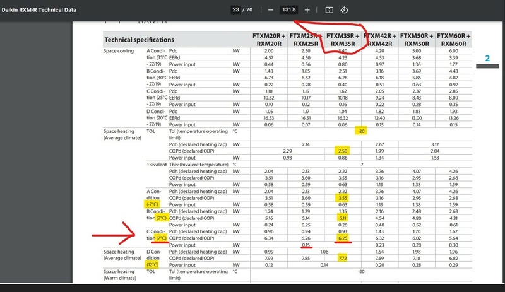Click the underlined 0.15 power input value
Viewport: 505px width, 292px height.
tap(306, 245)
